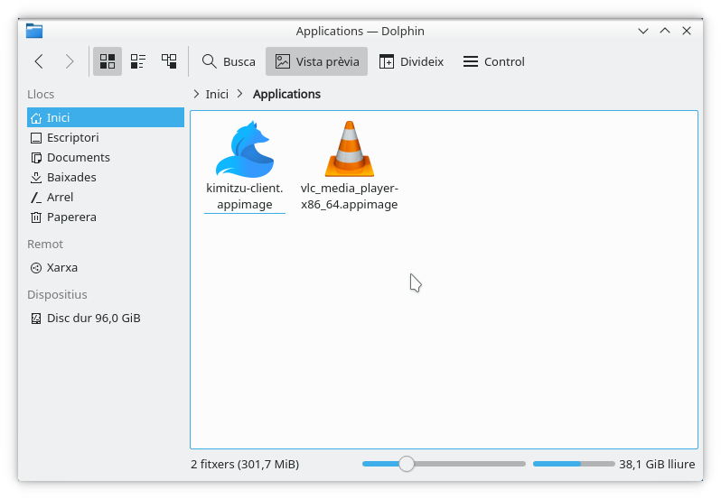This screenshot has width=721, height=499.
Task: Click Inici in the breadcrumb path
Action: pyautogui.click(x=217, y=94)
